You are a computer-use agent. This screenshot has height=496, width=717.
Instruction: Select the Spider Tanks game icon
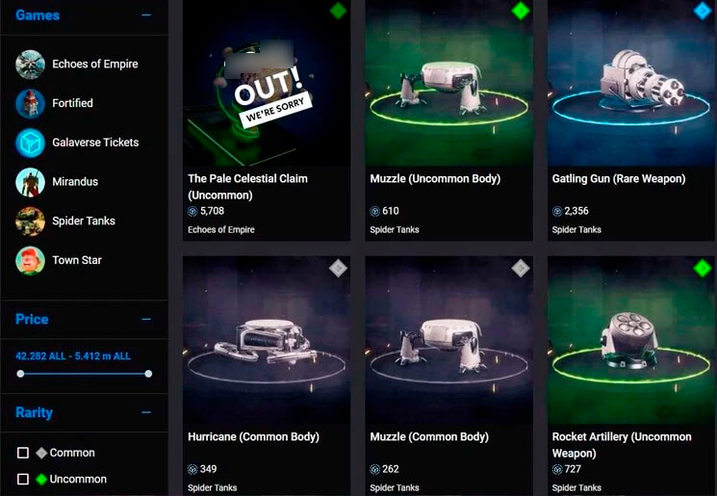point(30,222)
